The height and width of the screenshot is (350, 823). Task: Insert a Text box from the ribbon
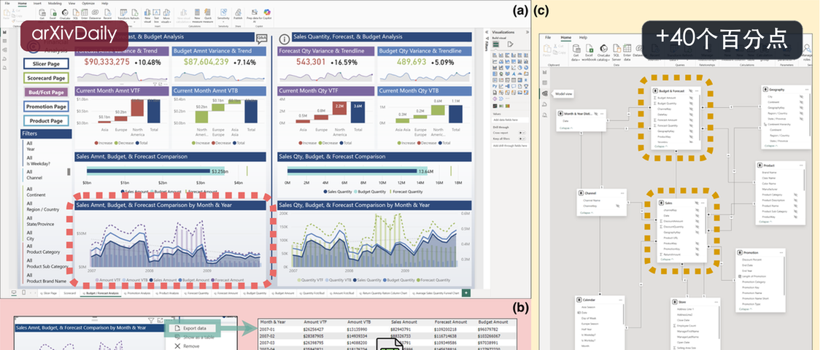(x=156, y=15)
